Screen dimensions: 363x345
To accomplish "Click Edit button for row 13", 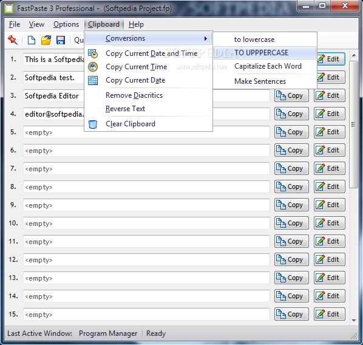I will coord(330,278).
